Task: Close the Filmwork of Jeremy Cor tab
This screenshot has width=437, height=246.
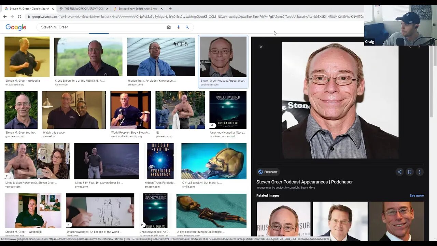Action: (x=107, y=9)
